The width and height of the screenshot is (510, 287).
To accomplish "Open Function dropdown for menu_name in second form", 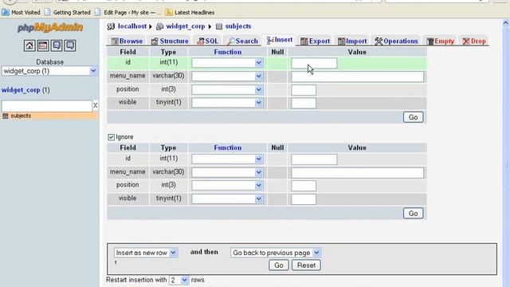I will (x=227, y=172).
